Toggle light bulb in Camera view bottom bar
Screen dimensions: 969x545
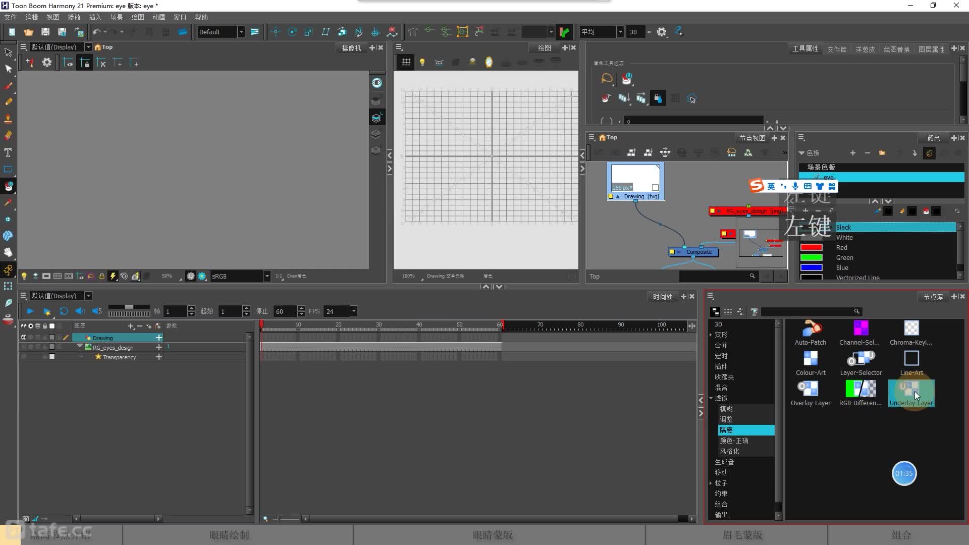click(24, 276)
